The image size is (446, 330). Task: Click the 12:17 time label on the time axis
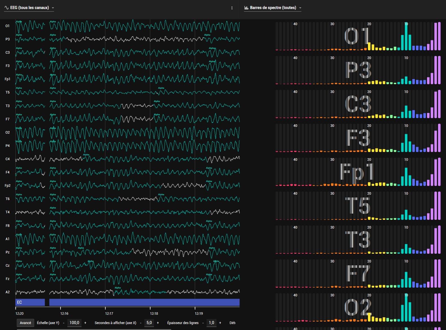[109, 314]
